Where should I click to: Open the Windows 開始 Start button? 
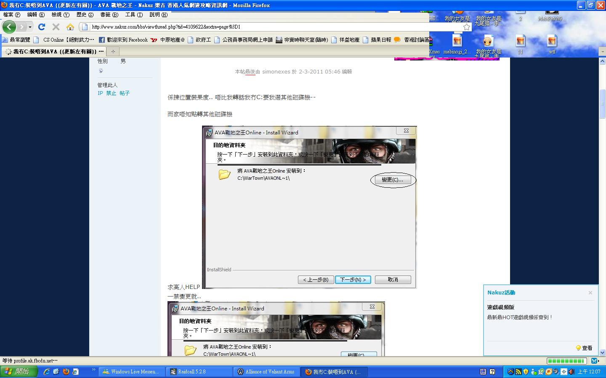pyautogui.click(x=19, y=372)
